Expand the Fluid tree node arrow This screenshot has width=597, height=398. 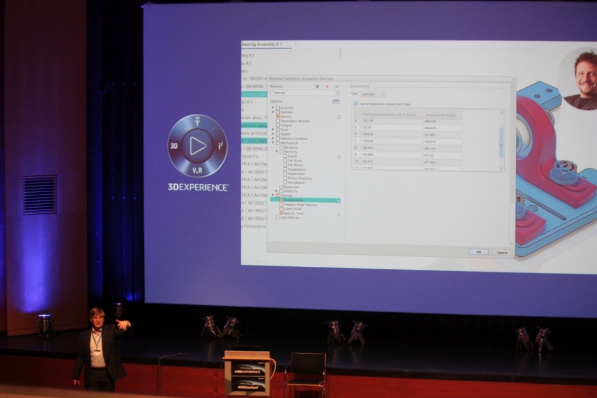273,129
